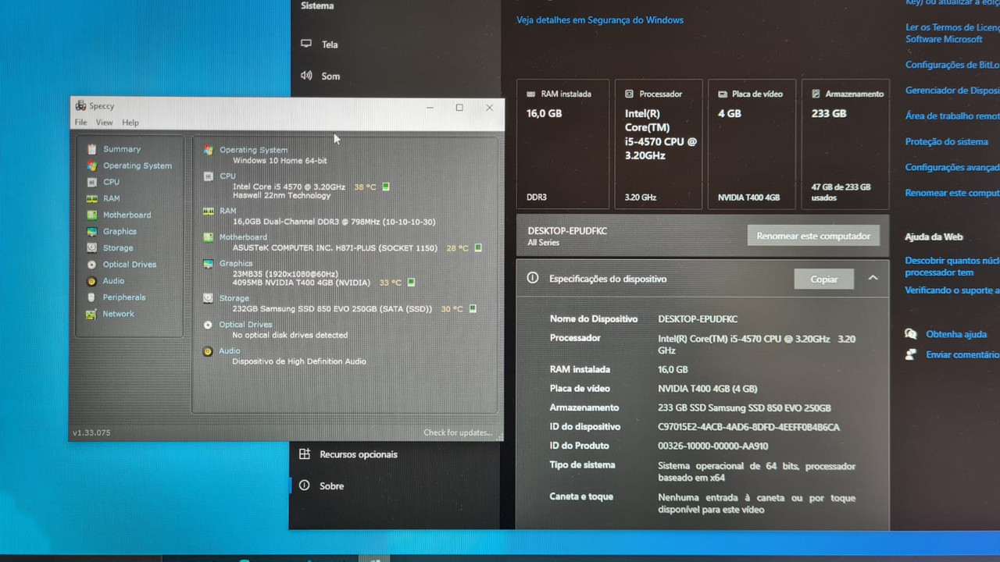Switch to Motherboard in Speccy's sidebar
Viewport: 1000px width, 562px height.
coord(127,215)
